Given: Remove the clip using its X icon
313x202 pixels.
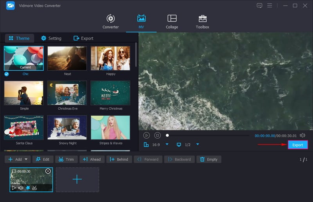Looking at the screenshot, I should 48,171.
